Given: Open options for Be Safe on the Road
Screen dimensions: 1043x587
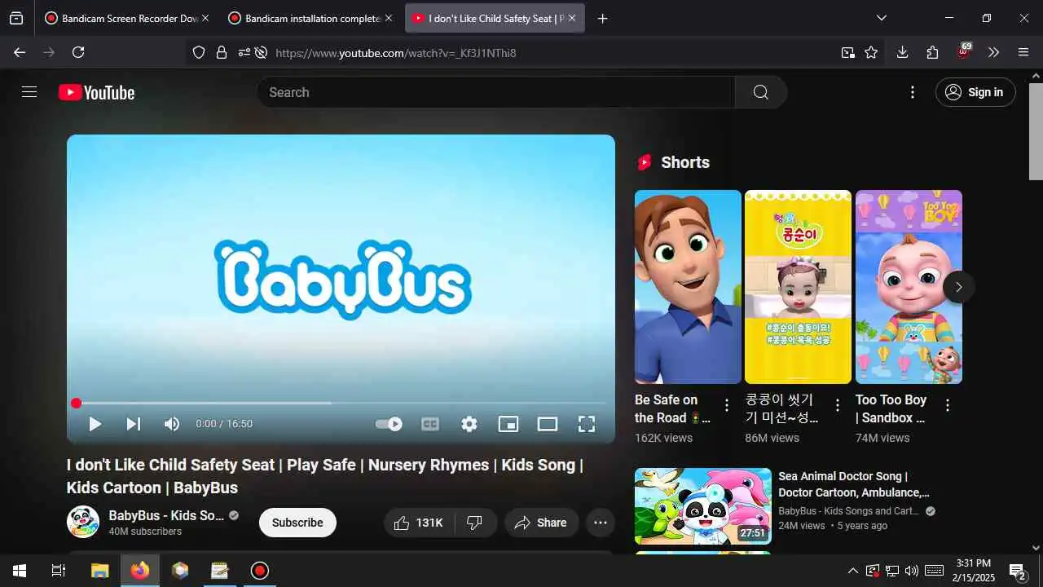Looking at the screenshot, I should [x=727, y=405].
